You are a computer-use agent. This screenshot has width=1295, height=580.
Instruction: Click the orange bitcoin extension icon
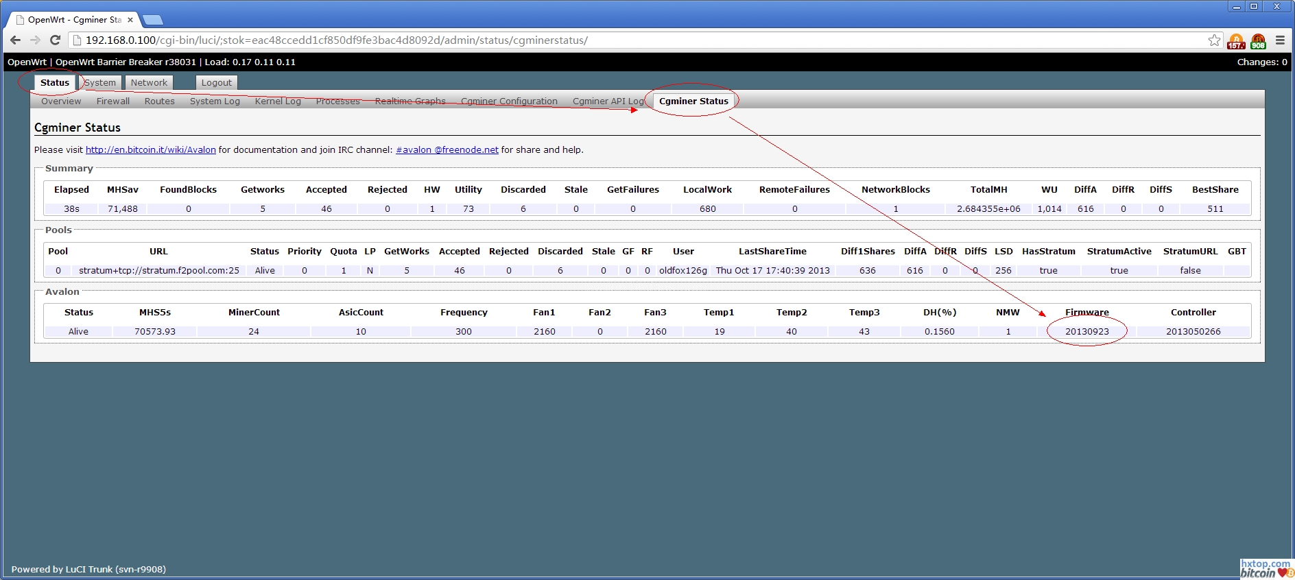tap(1236, 41)
